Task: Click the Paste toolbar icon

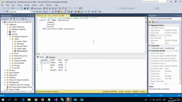Action: [66, 8]
